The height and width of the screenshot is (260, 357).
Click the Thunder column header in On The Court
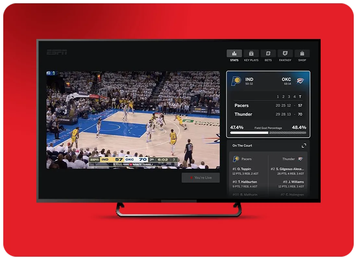289,159
